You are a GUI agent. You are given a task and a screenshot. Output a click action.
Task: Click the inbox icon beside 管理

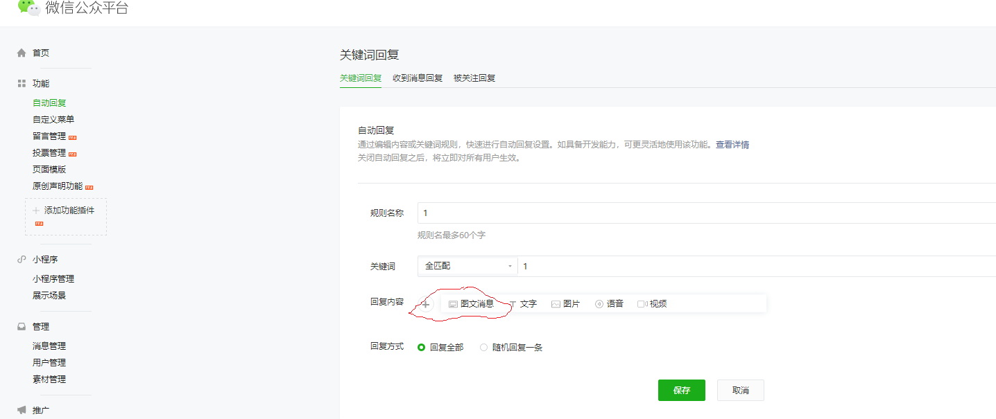click(22, 326)
